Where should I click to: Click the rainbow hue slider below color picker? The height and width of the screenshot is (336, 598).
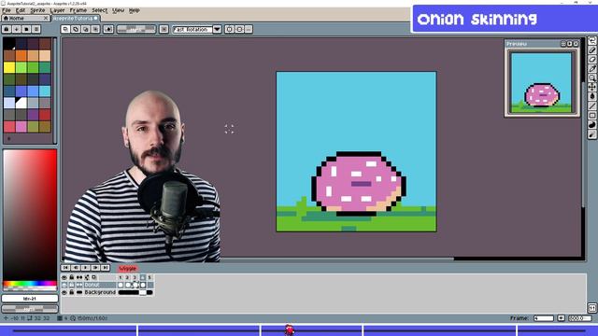click(30, 284)
